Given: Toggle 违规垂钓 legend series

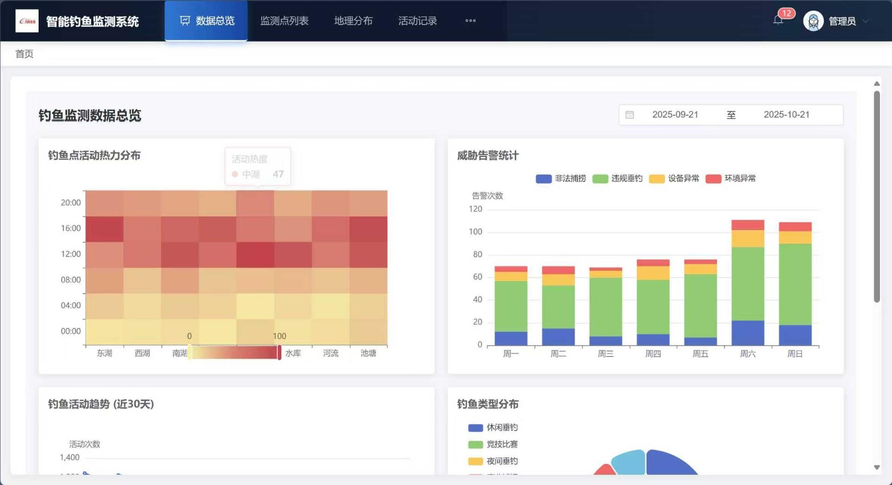Looking at the screenshot, I should pyautogui.click(x=617, y=178).
